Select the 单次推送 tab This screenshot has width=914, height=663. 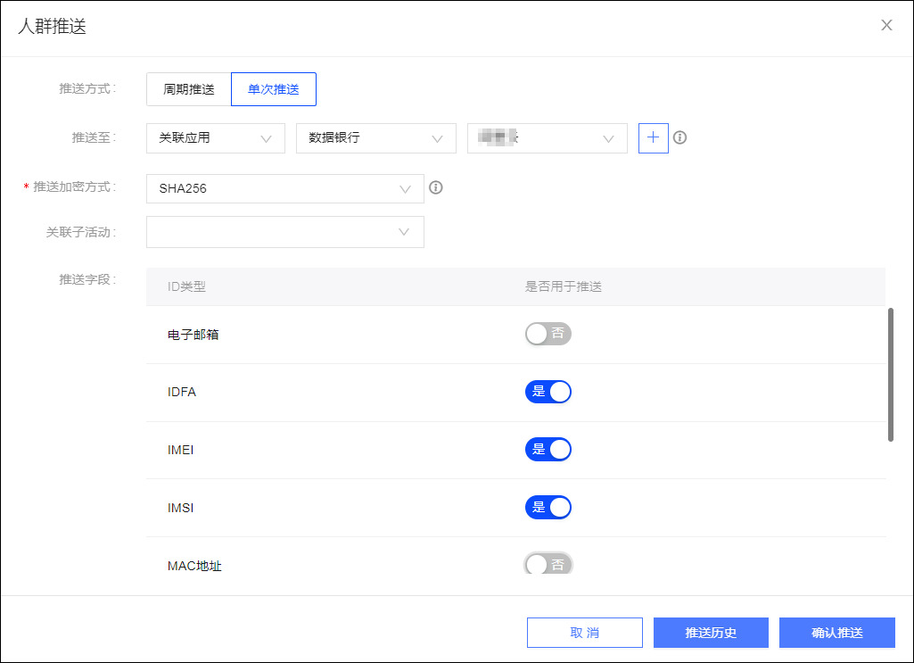coord(274,89)
